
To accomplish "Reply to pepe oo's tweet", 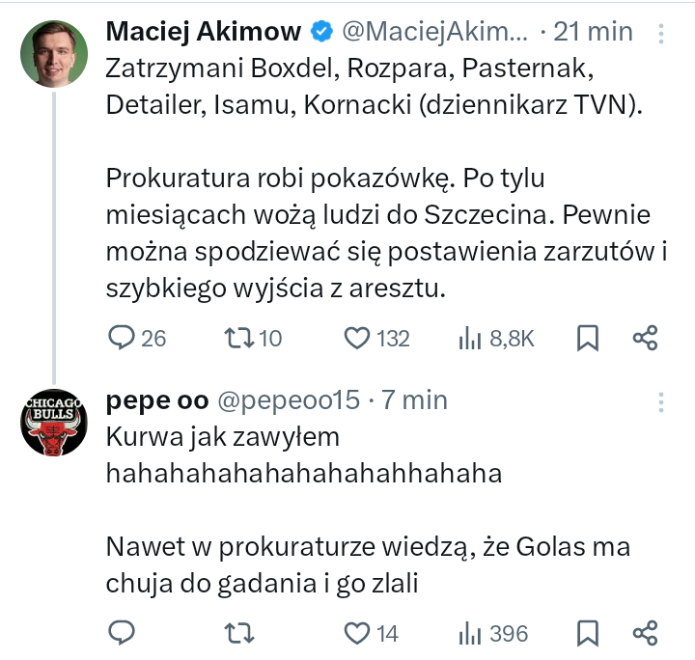I will [122, 633].
